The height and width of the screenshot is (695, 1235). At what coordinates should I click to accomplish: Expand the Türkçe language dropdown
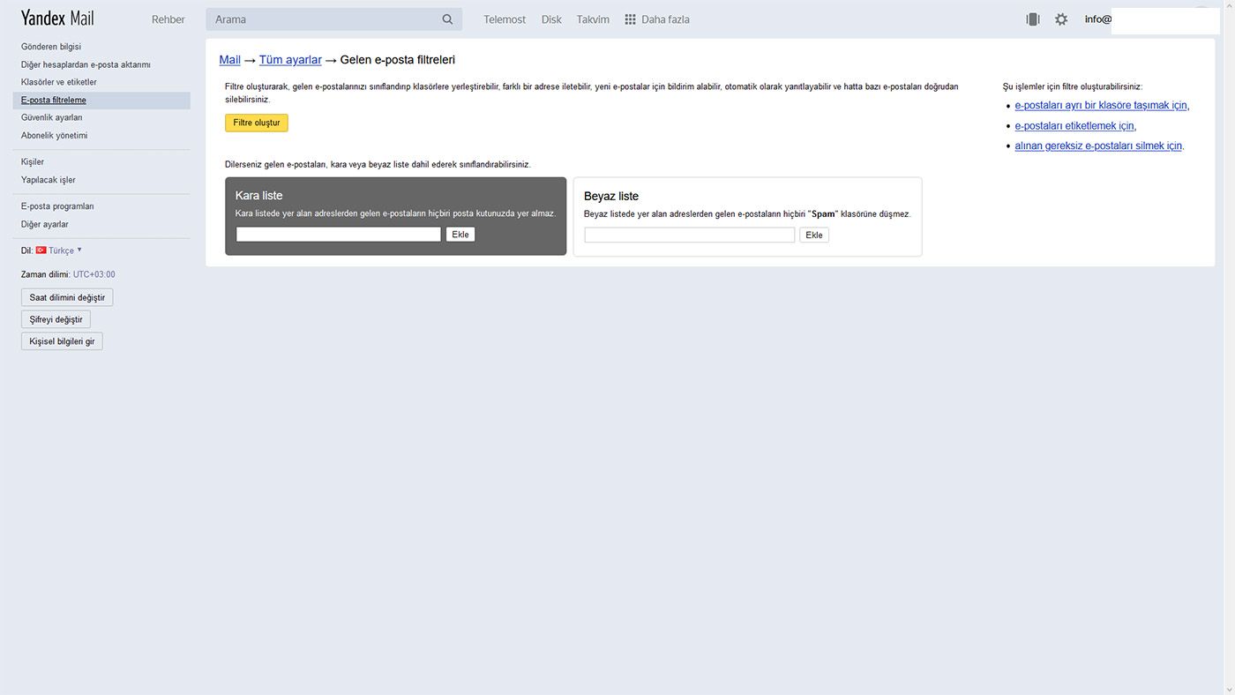click(x=65, y=250)
